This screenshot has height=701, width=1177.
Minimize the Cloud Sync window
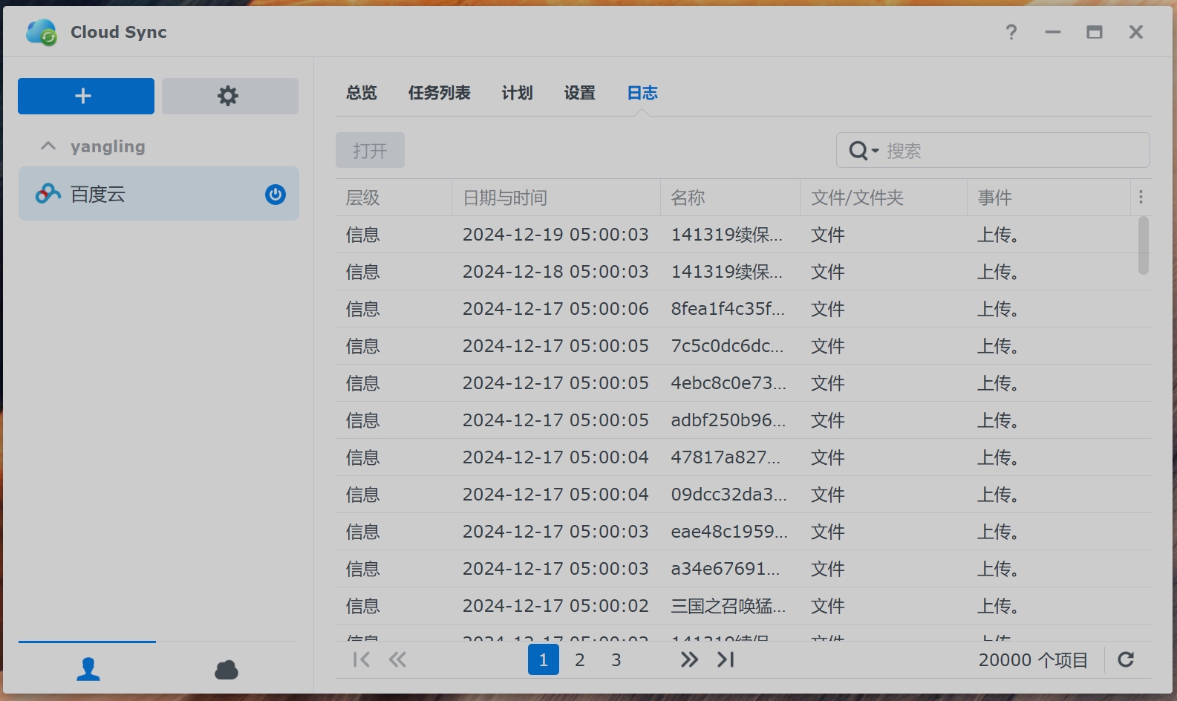[x=1053, y=32]
